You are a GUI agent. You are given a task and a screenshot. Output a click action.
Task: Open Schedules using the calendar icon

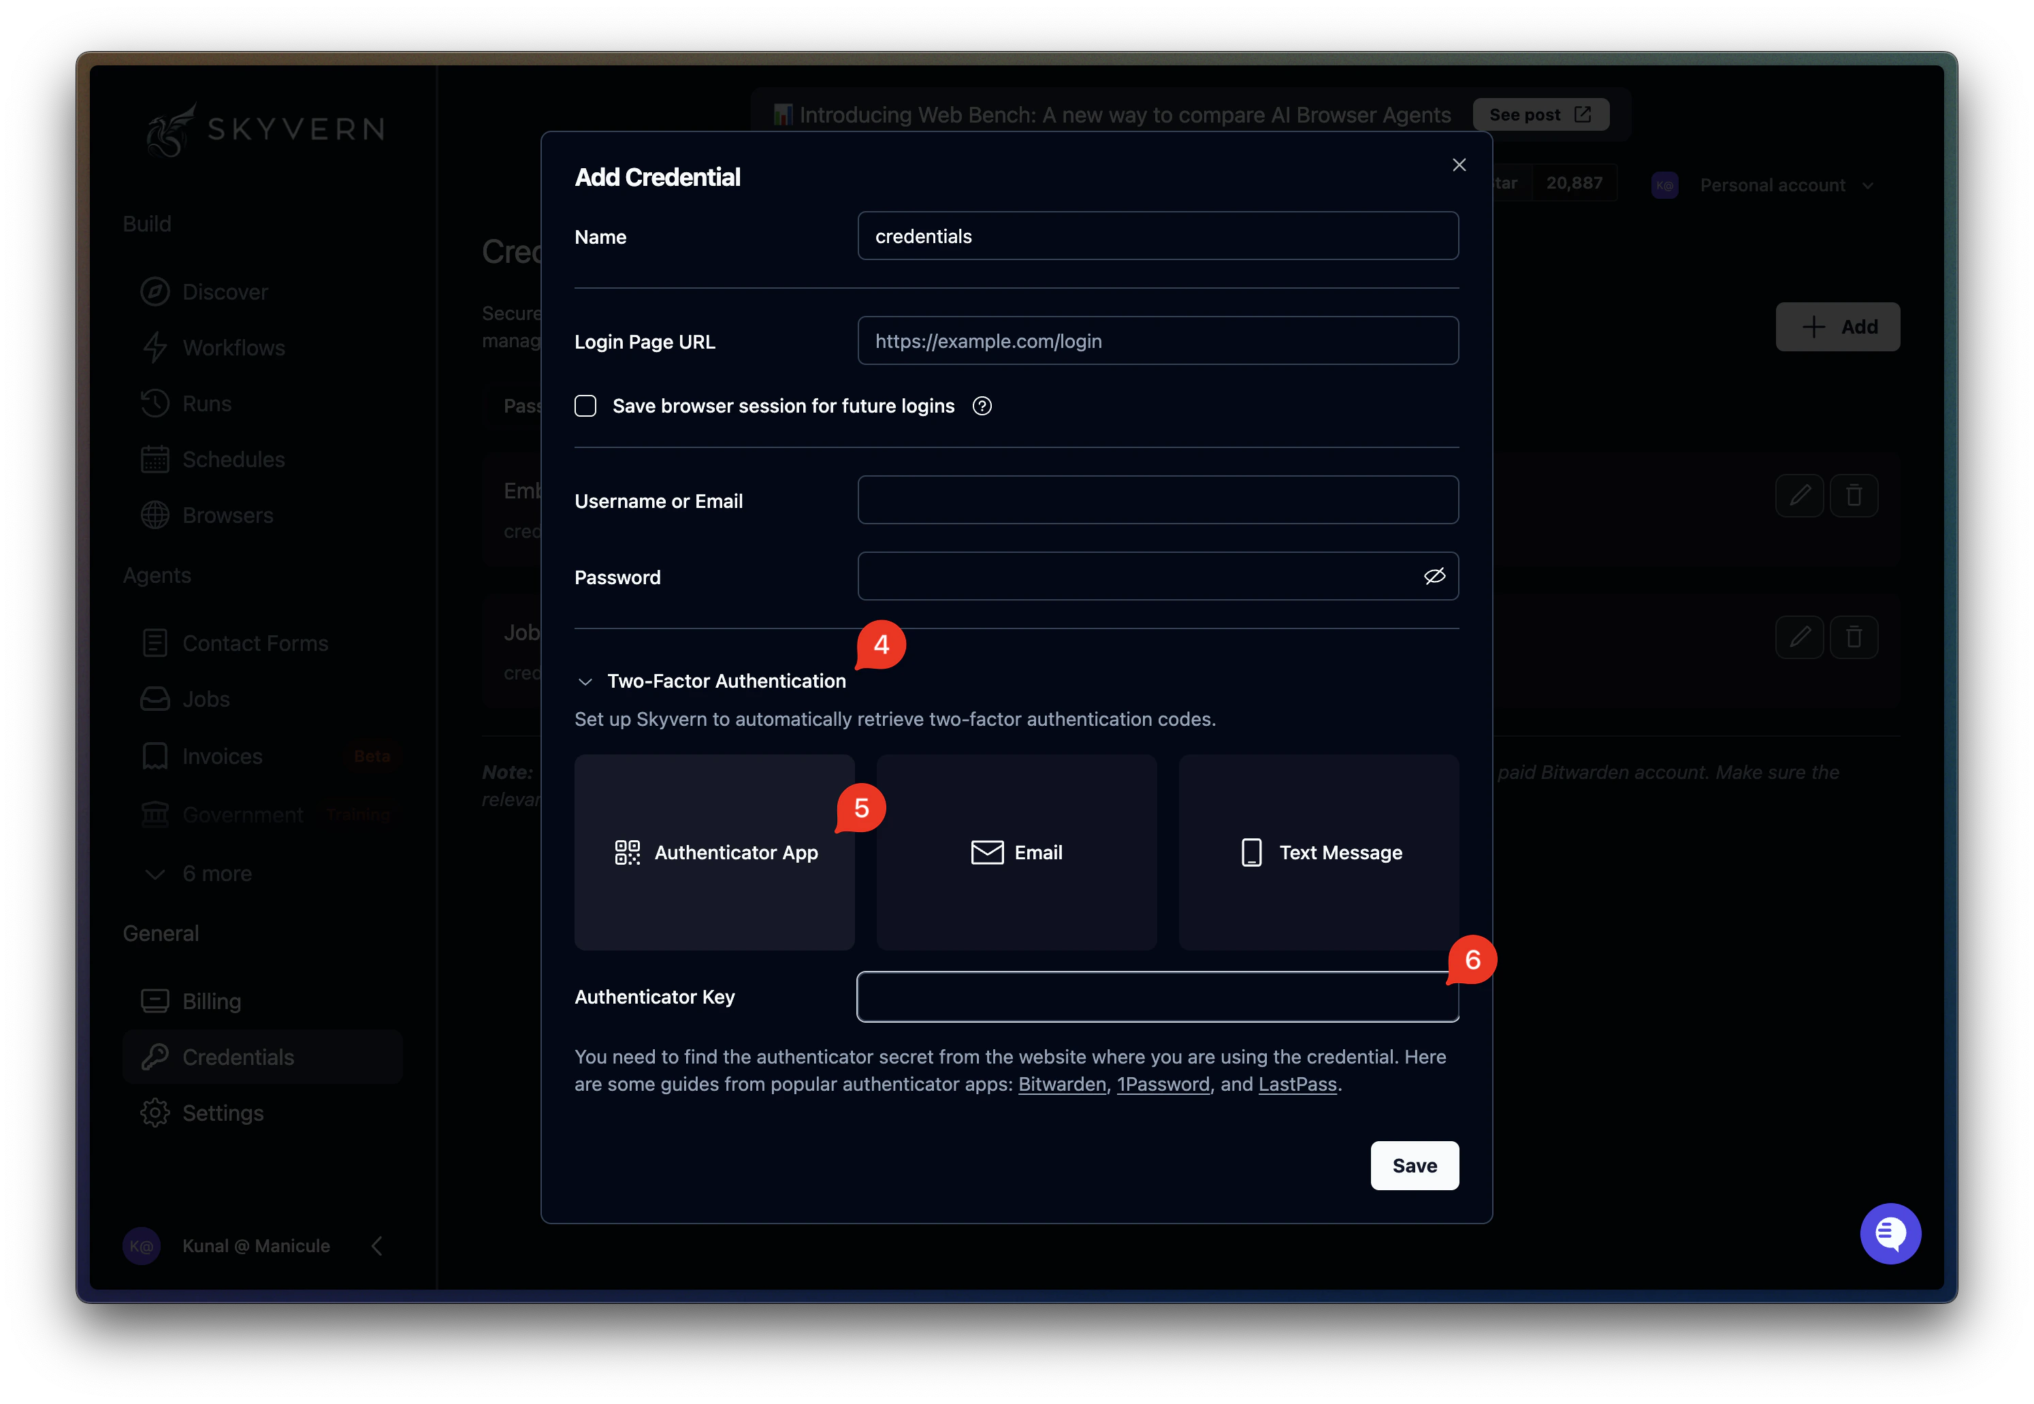tap(156, 458)
